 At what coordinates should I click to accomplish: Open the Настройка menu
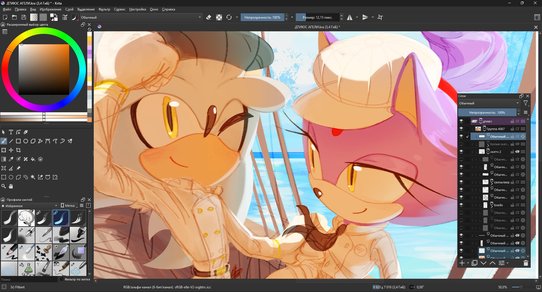pos(138,9)
